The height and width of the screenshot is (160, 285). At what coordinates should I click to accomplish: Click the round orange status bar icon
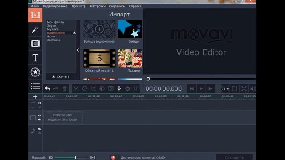point(113,157)
